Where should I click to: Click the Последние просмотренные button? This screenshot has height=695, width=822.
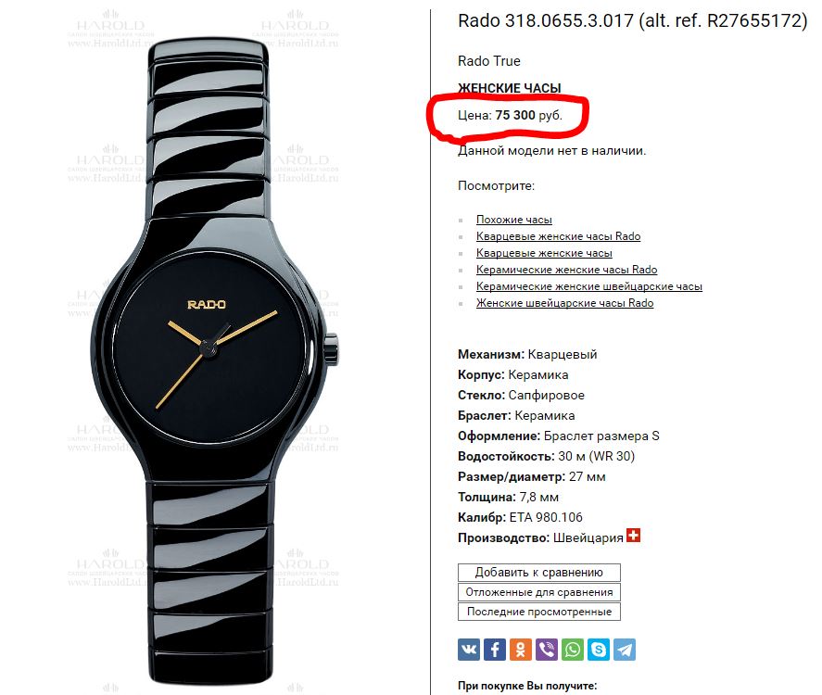click(x=539, y=612)
